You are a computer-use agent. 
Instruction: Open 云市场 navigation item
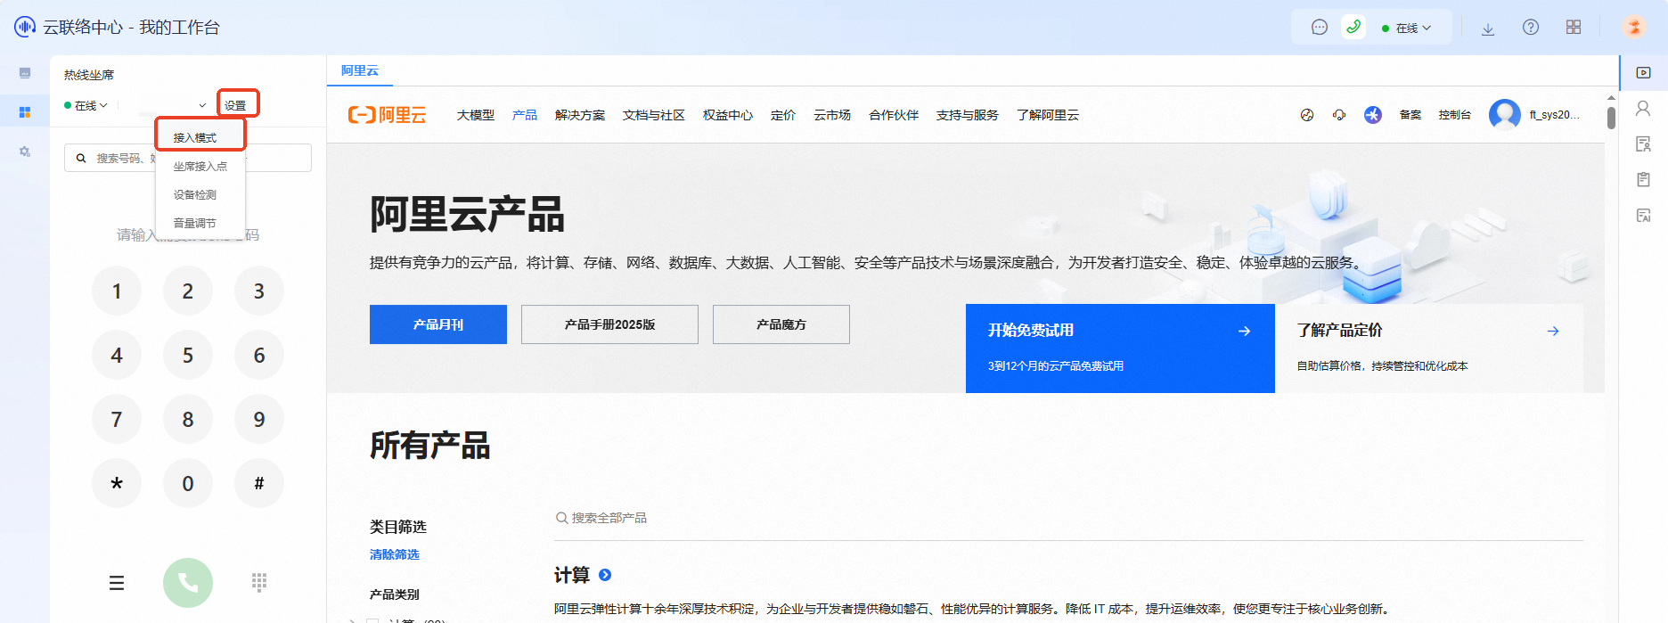(x=832, y=115)
